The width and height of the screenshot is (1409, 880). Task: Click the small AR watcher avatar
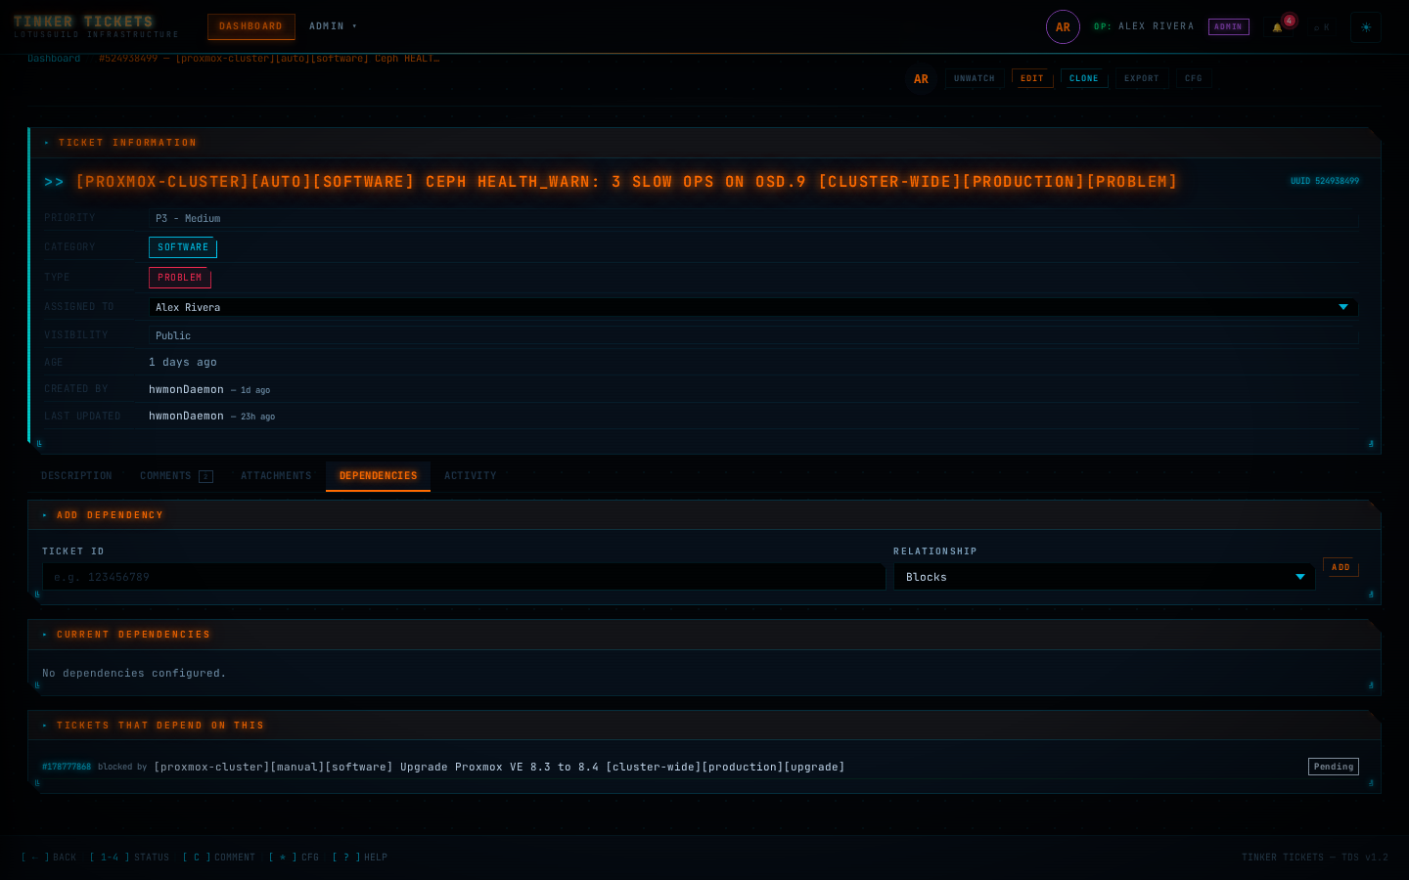coord(921,79)
